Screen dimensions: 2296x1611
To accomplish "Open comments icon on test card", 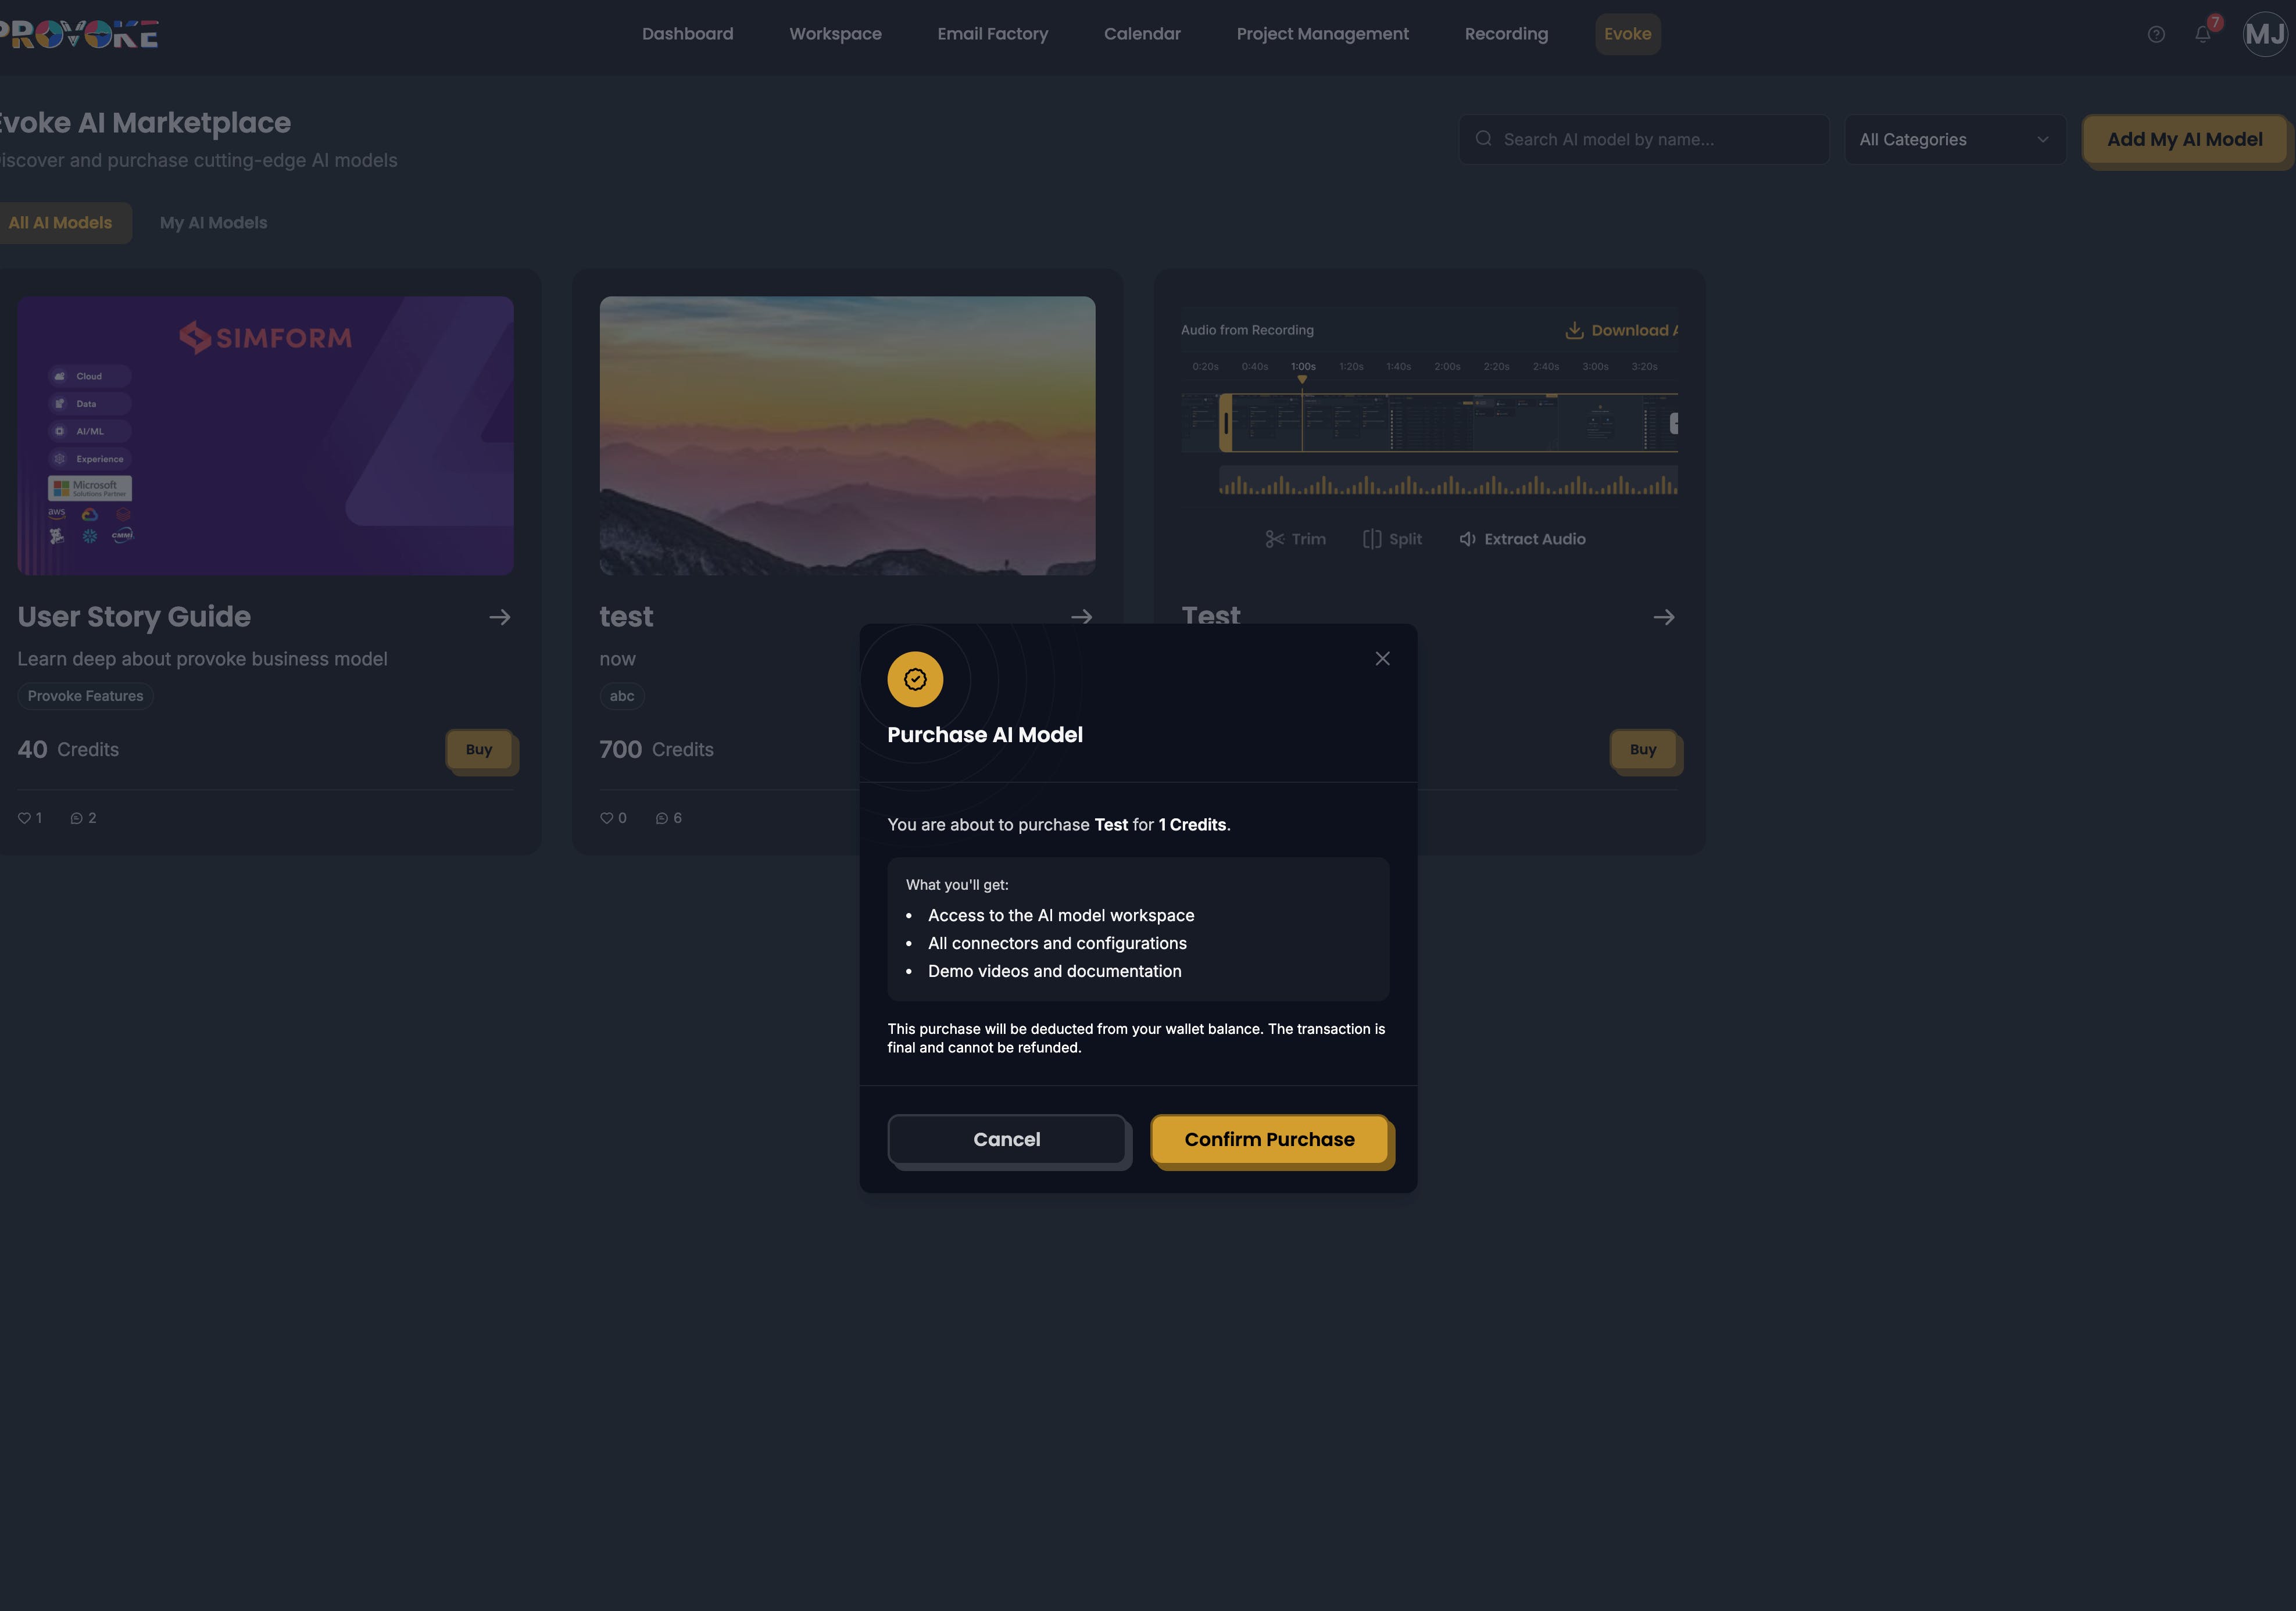I will coord(661,818).
